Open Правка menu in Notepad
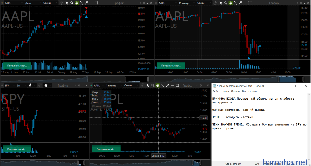 coord(225,91)
